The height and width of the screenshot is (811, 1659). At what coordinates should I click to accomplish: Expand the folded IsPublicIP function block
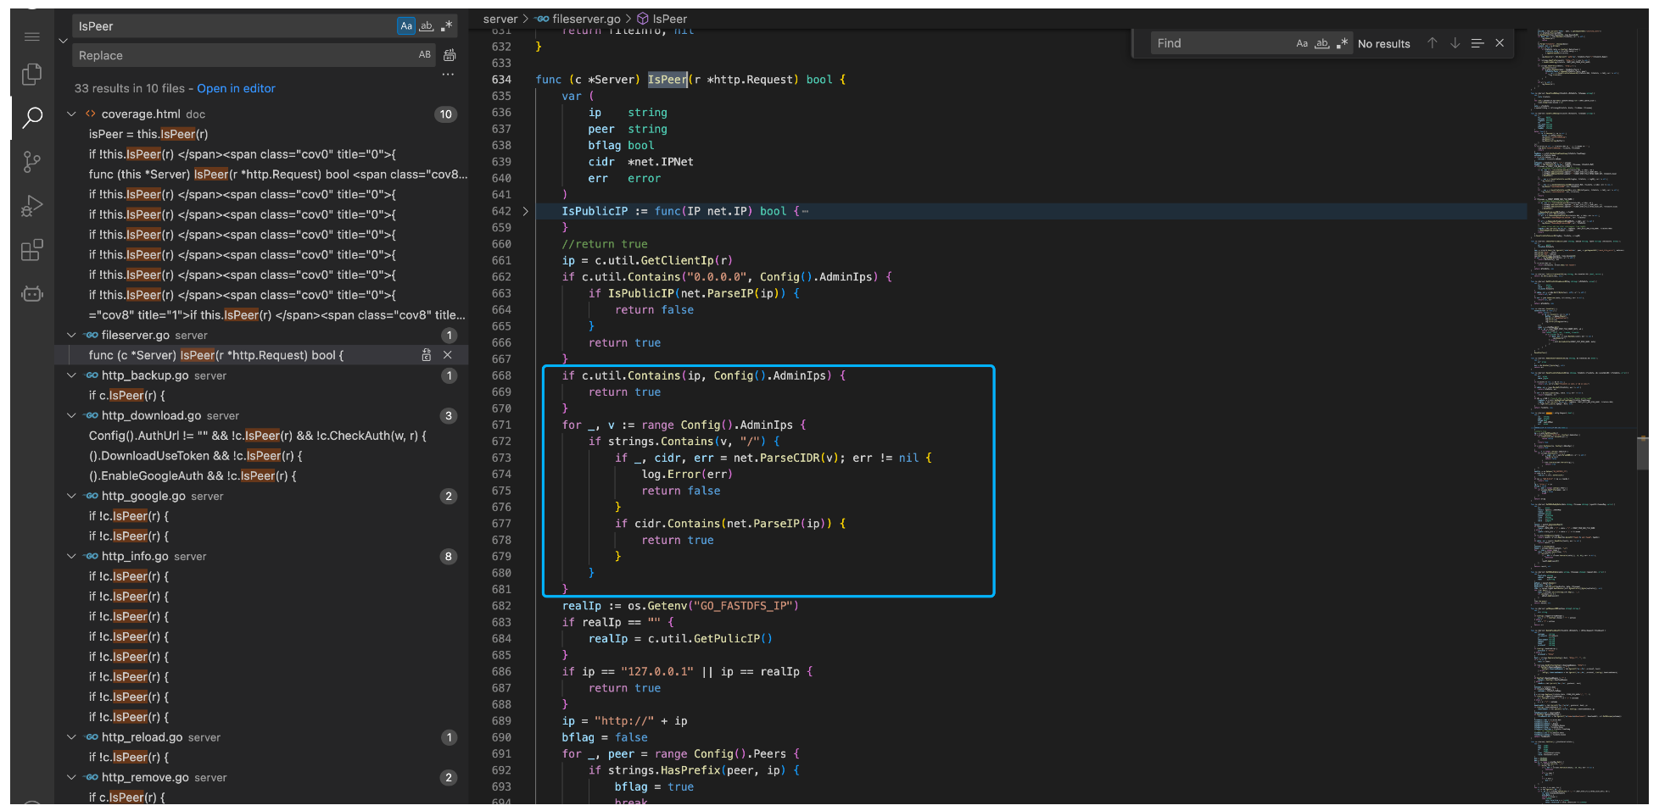[x=525, y=211]
